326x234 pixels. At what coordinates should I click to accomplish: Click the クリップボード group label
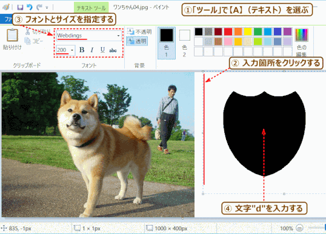(27, 65)
